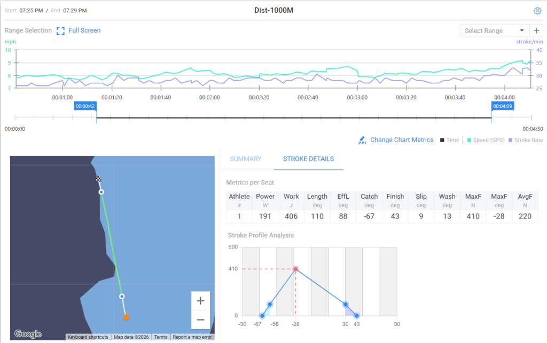
Task: Zoom in on the map
Action: [x=201, y=301]
